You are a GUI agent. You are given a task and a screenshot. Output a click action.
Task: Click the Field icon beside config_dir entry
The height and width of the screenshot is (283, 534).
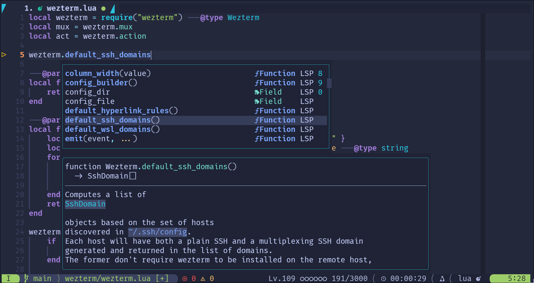257,92
